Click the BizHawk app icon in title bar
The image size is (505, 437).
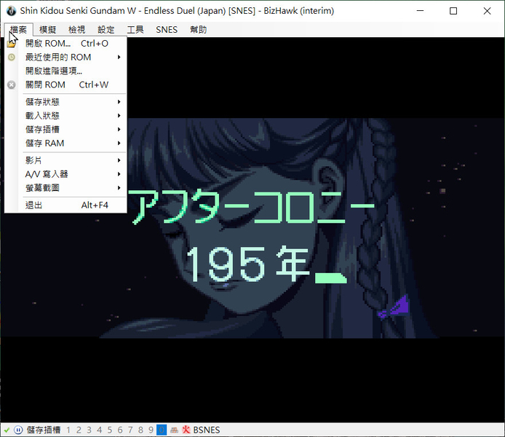pos(11,11)
